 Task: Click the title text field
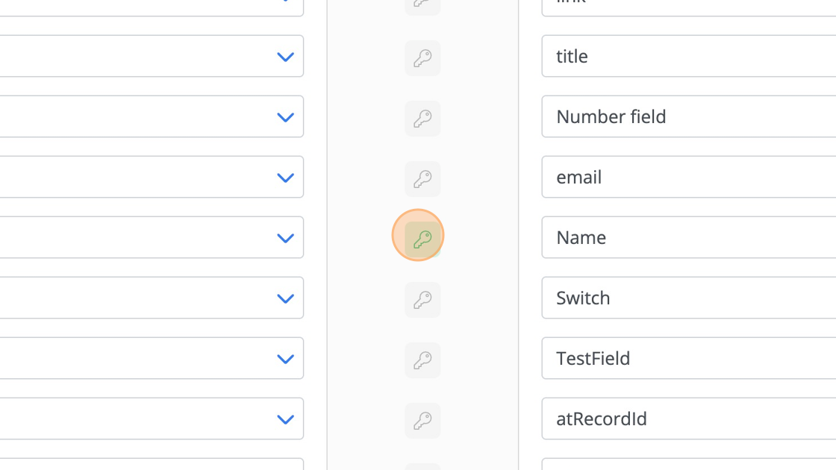pyautogui.click(x=689, y=56)
